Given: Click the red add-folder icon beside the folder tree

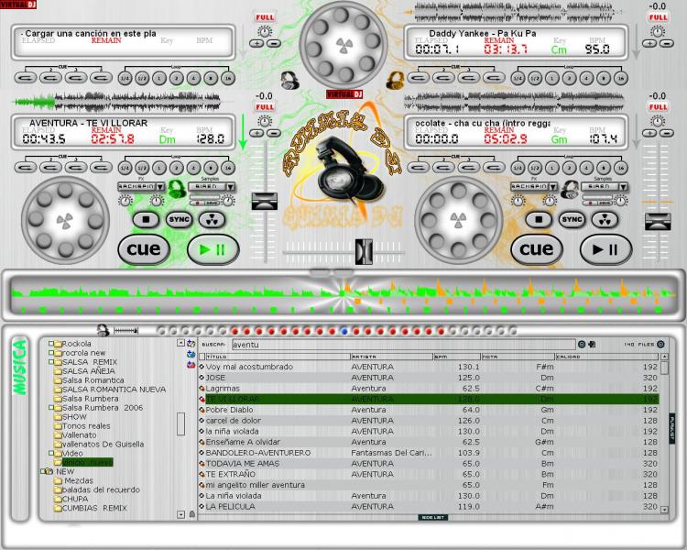Looking at the screenshot, I should pyautogui.click(x=191, y=364).
